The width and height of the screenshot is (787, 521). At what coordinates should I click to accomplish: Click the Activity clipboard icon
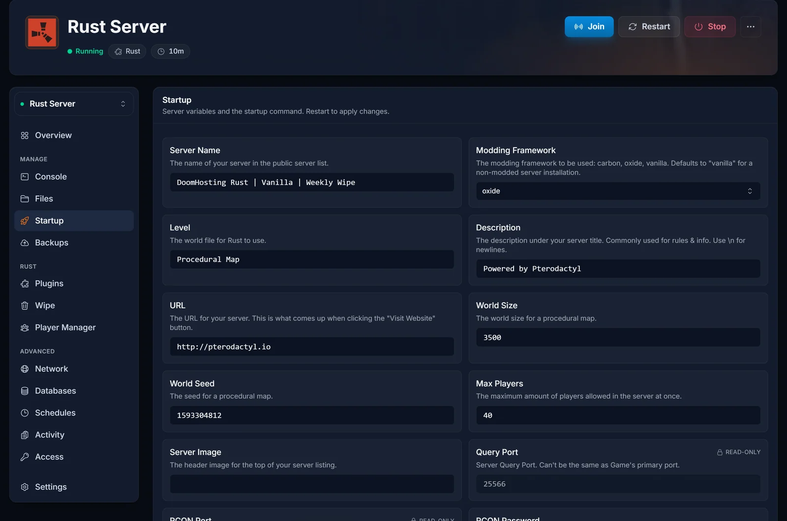[25, 435]
